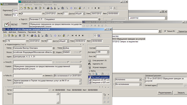Open Журнал передачи

click(x=100, y=68)
